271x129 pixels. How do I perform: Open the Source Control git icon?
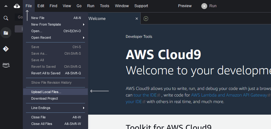[6, 49]
